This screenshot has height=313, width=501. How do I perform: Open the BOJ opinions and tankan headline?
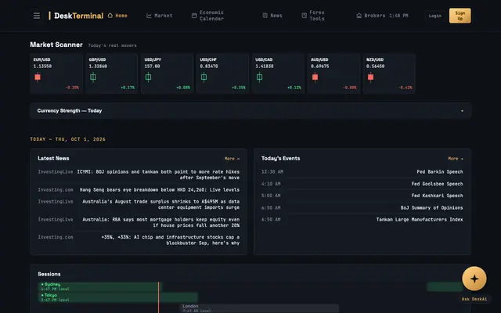click(x=158, y=174)
